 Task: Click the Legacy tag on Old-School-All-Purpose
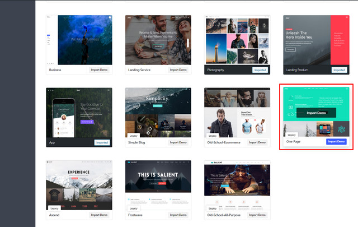tap(213, 209)
